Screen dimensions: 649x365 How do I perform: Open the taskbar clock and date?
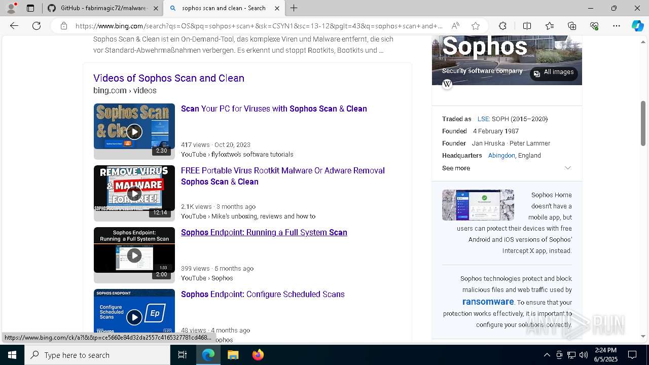pyautogui.click(x=605, y=355)
